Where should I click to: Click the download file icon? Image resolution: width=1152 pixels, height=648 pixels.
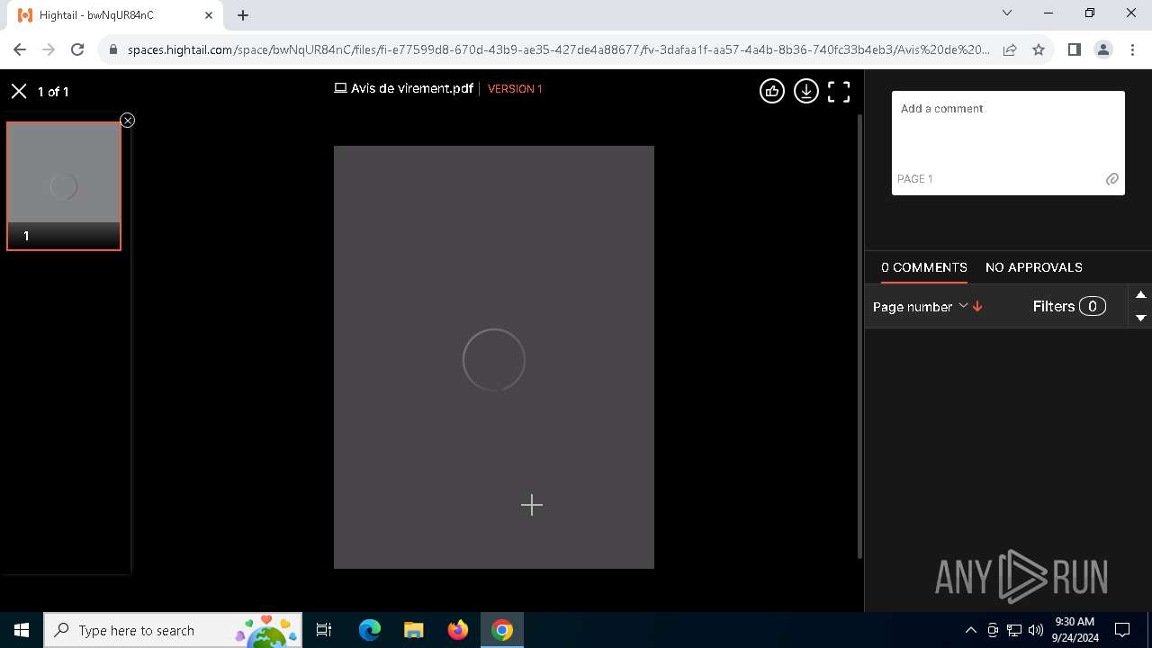806,91
